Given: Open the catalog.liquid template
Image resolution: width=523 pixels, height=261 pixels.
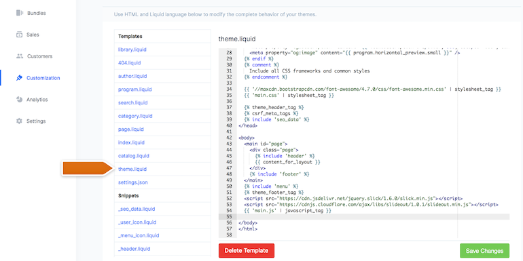Looking at the screenshot, I should click(133, 156).
